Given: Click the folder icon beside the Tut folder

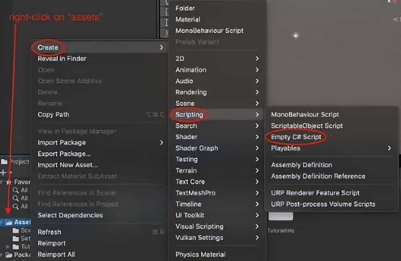Looking at the screenshot, I should click(x=16, y=247).
